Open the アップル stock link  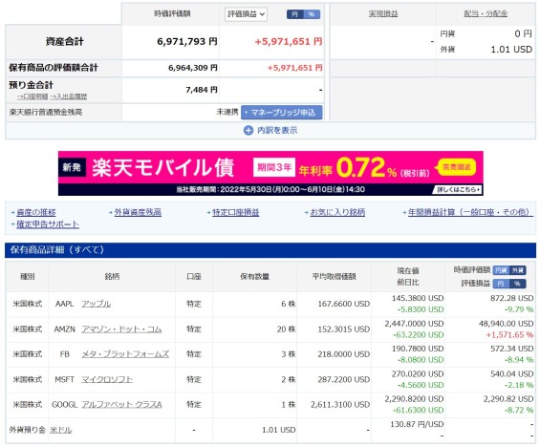(97, 304)
